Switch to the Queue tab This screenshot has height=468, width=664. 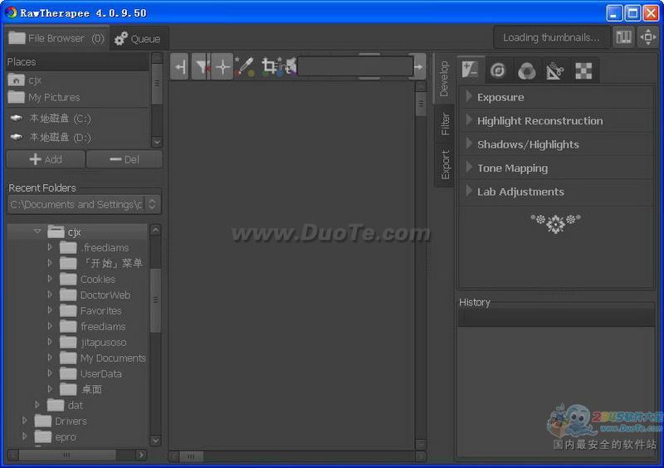click(x=138, y=38)
